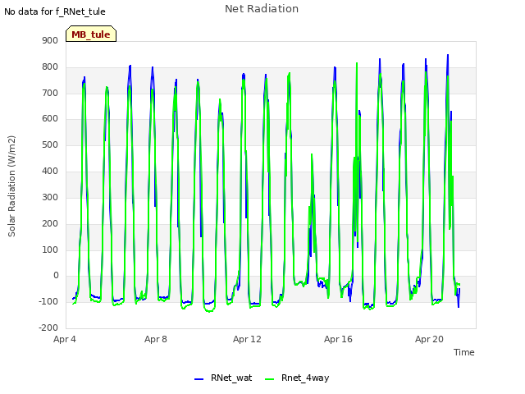525x394 pixels.
Task: Click the 200 y-axis tick label
Action: [50, 223]
